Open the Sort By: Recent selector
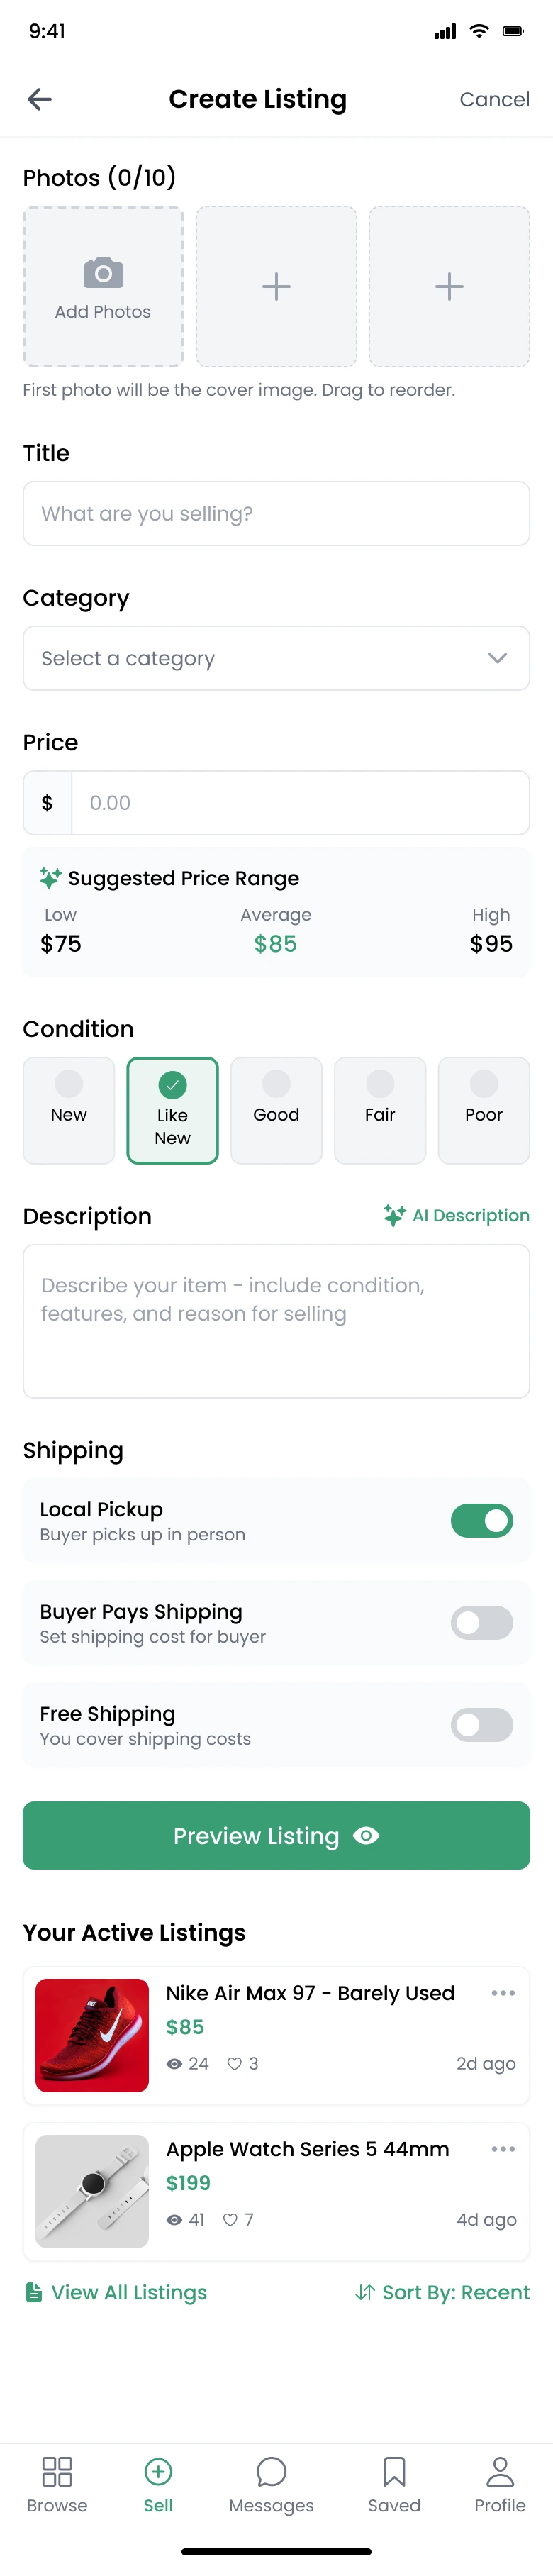 (x=443, y=2292)
